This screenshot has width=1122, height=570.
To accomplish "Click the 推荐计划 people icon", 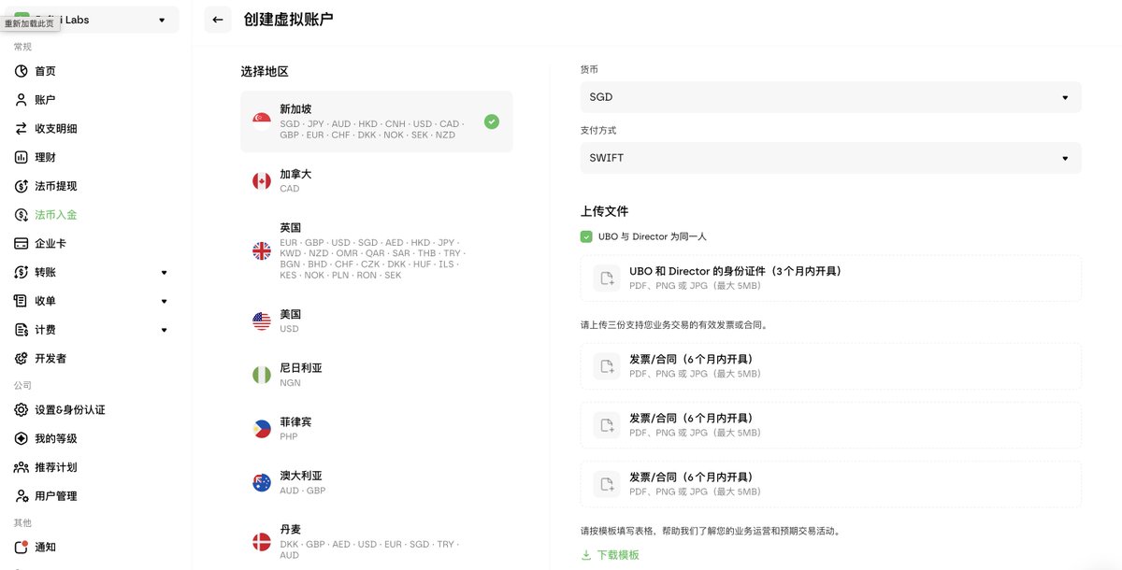I will click(x=22, y=467).
